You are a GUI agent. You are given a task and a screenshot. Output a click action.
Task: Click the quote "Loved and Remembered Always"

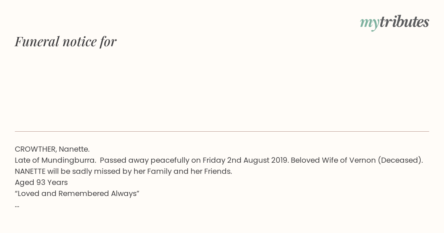point(77,193)
